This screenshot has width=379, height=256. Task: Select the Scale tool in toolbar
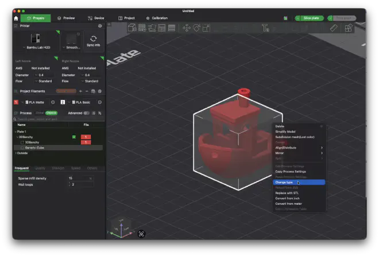coord(206,28)
